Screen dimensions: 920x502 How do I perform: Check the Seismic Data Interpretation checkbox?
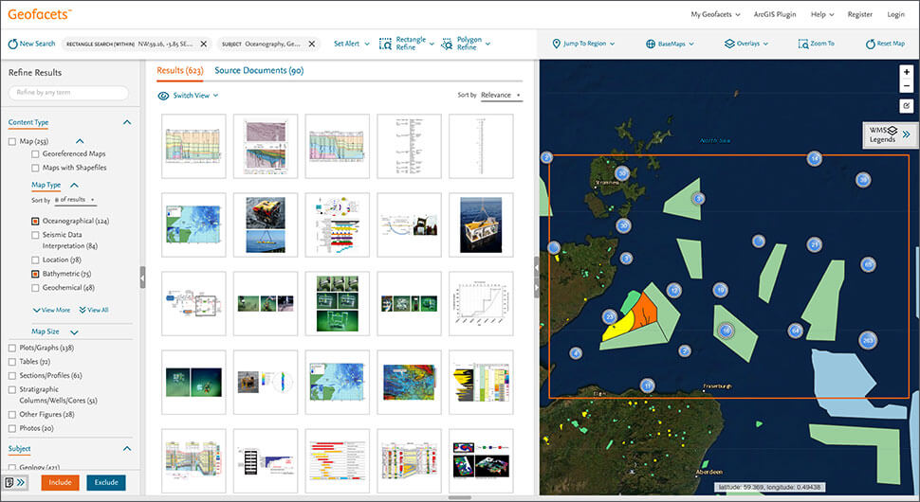[35, 235]
